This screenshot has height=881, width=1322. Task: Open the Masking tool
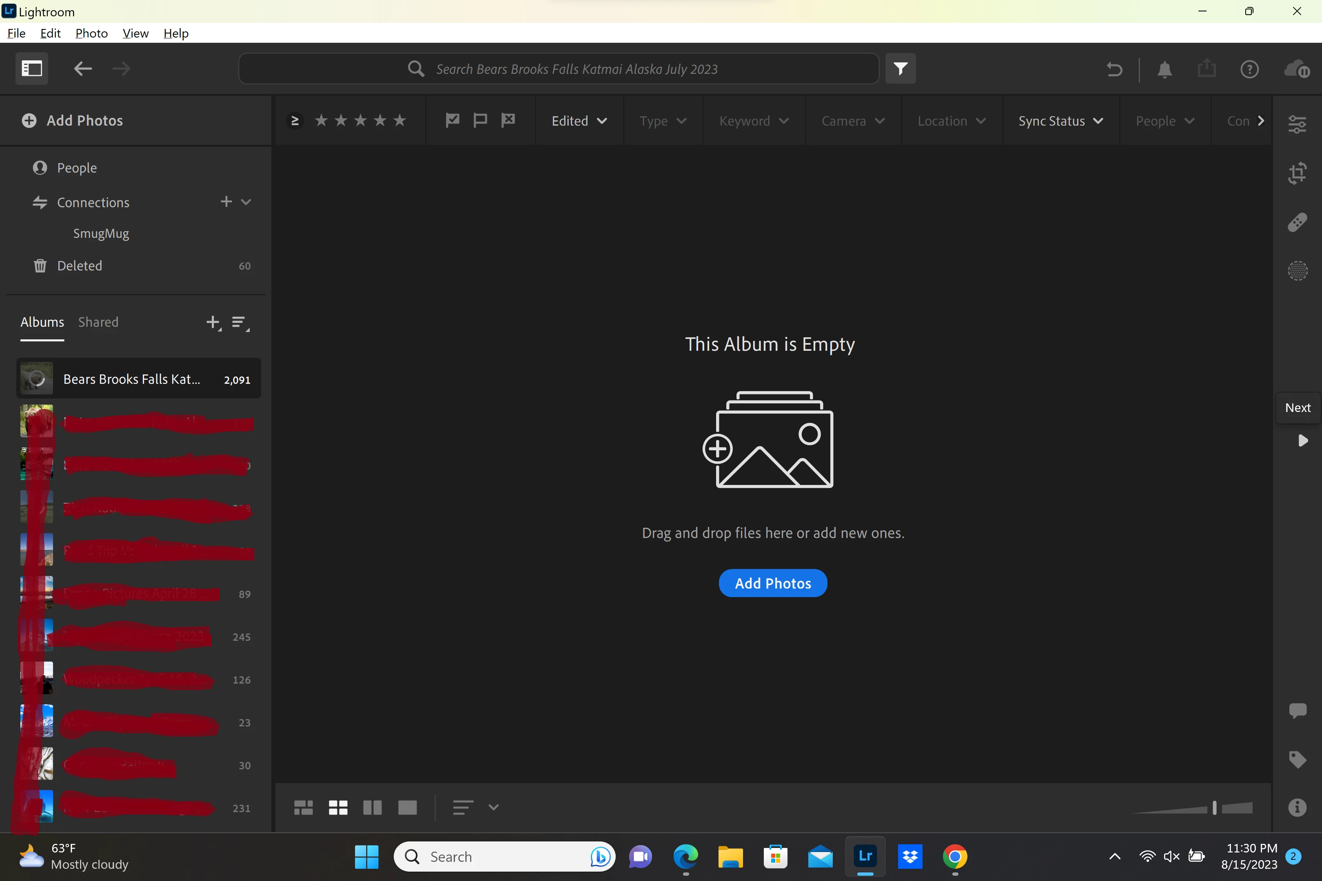(1297, 271)
